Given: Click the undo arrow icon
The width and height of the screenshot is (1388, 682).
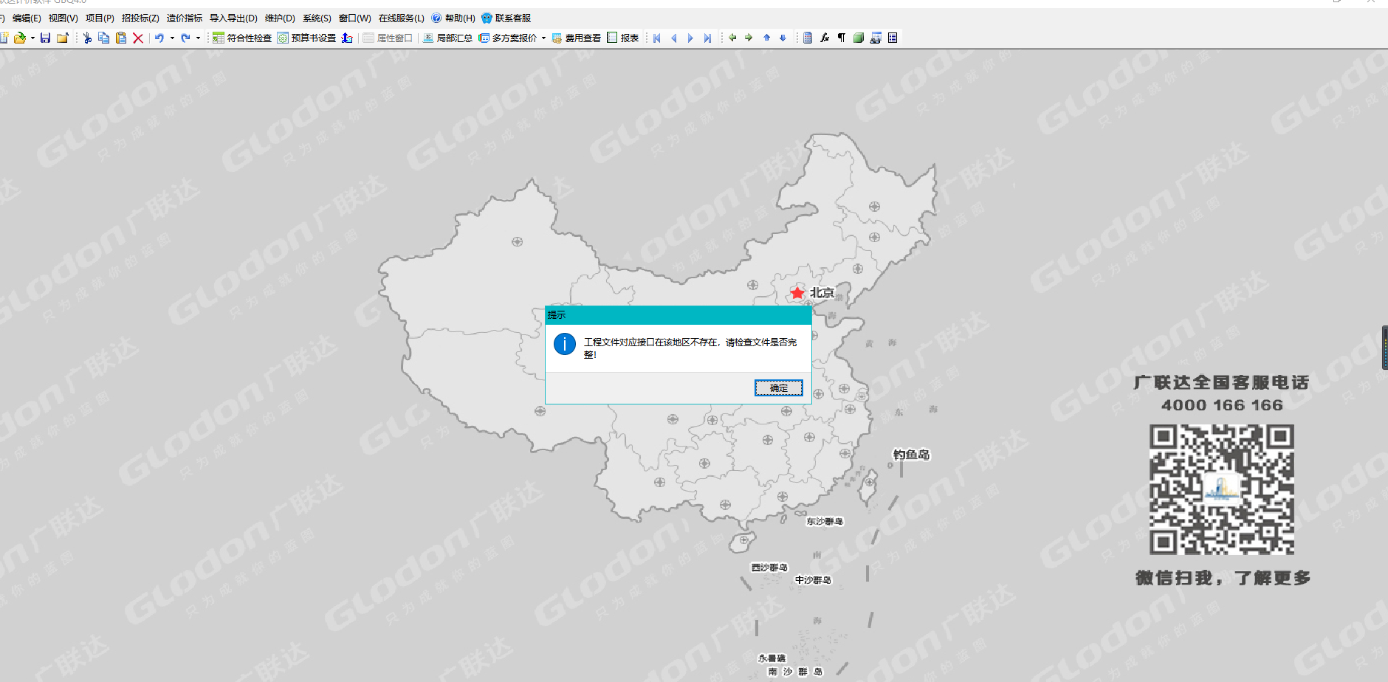Looking at the screenshot, I should [x=159, y=38].
